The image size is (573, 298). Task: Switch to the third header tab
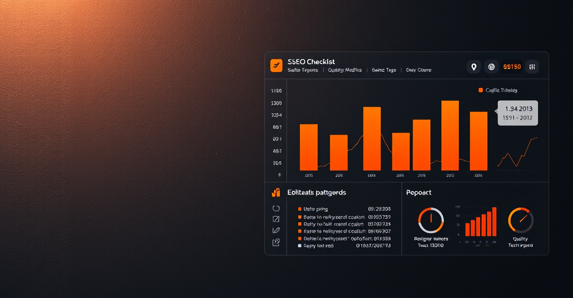click(384, 70)
